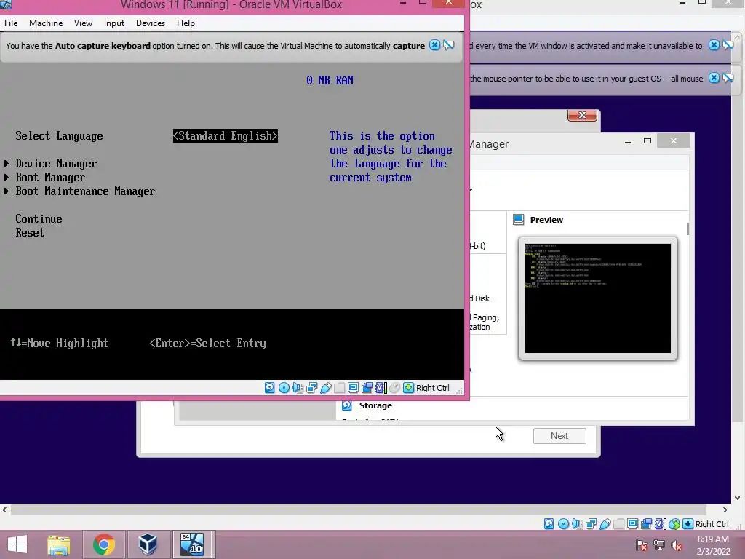Image resolution: width=745 pixels, height=559 pixels.
Task: Click the VM preview thumbnail in Manager
Action: [x=598, y=298]
